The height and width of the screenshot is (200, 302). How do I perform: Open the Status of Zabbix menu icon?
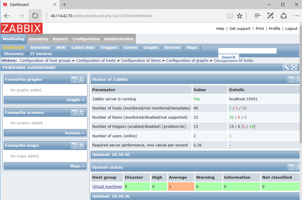pyautogui.click(x=291, y=79)
